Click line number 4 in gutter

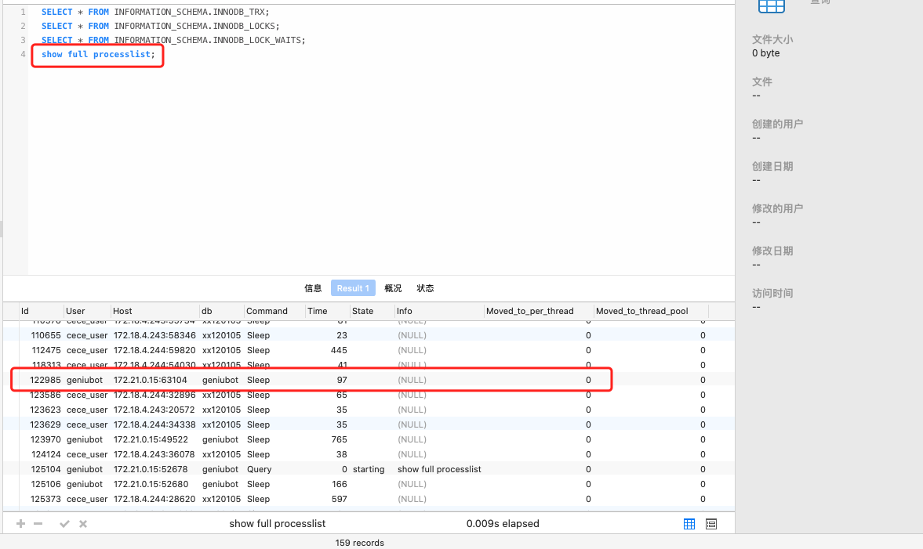pyautogui.click(x=23, y=54)
